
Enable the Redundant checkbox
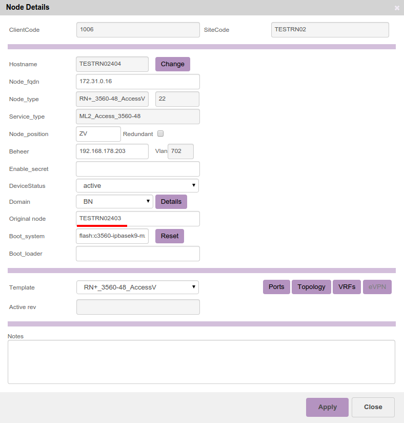(160, 133)
